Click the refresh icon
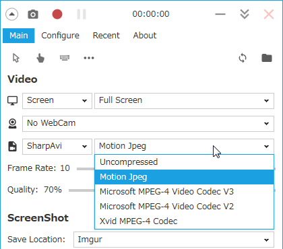This screenshot has width=283, height=249. coord(243,58)
